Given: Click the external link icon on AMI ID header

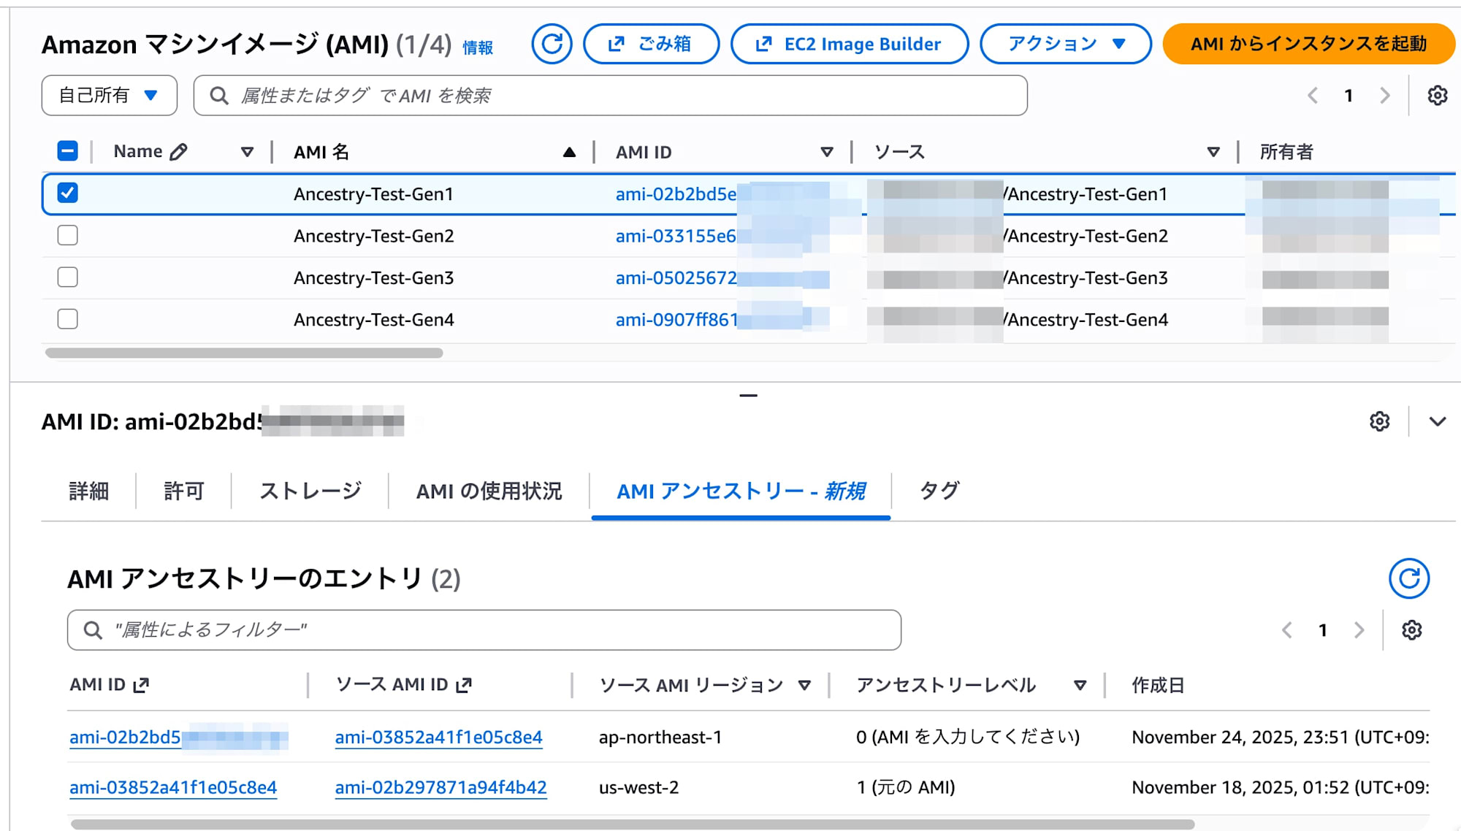Looking at the screenshot, I should tap(140, 685).
